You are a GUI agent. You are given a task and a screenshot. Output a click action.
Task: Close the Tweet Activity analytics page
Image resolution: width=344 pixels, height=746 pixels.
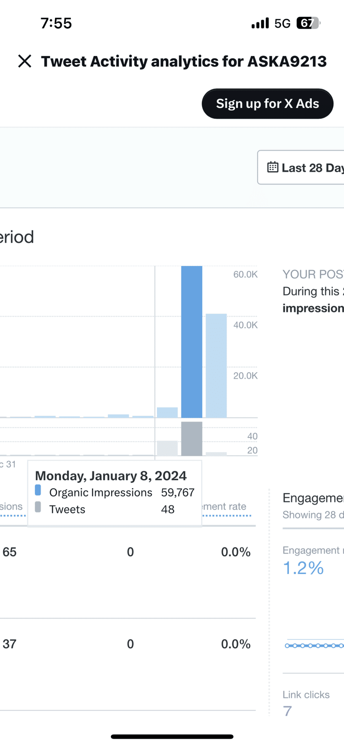[x=25, y=61]
